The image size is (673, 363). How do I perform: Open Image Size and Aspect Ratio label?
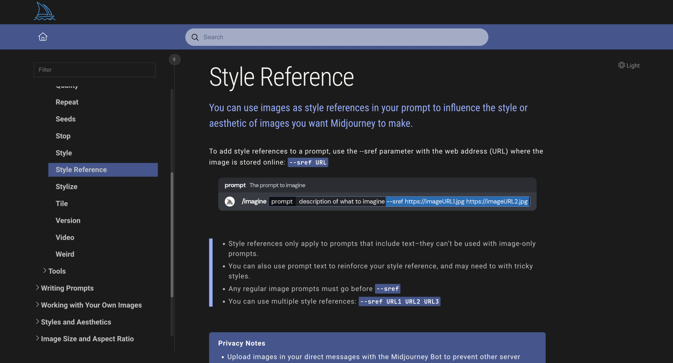(x=88, y=339)
